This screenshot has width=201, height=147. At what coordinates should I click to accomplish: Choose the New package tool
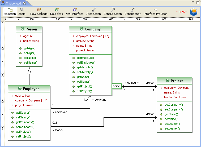(39, 11)
